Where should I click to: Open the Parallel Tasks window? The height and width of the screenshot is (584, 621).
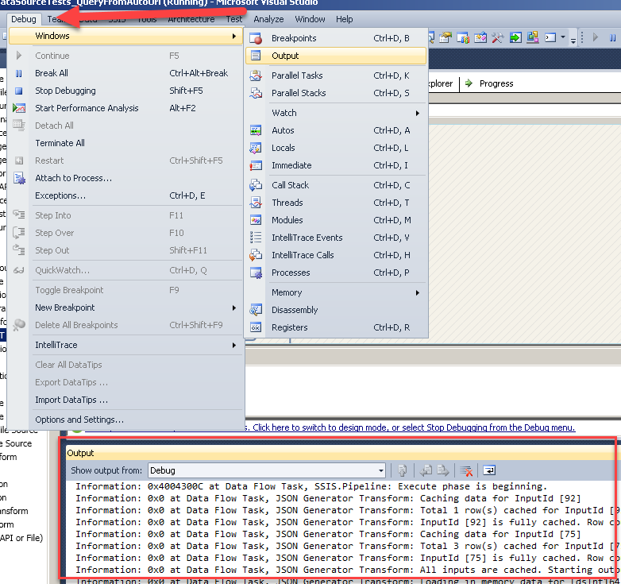tap(336, 75)
